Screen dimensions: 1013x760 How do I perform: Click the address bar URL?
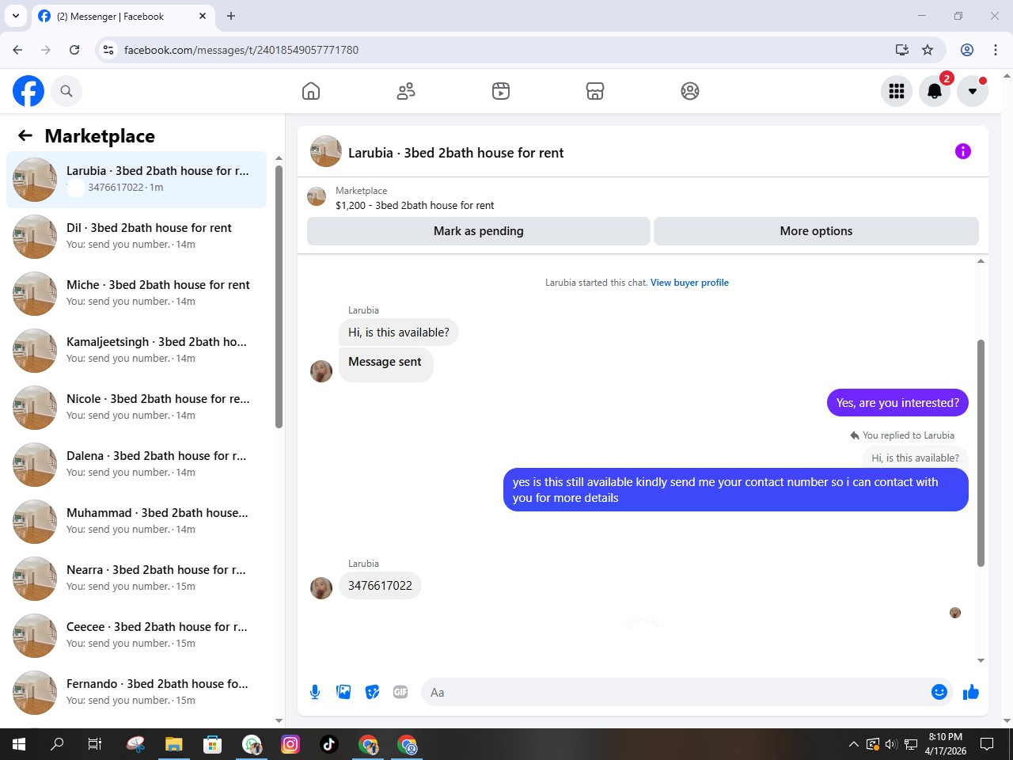[x=241, y=50]
